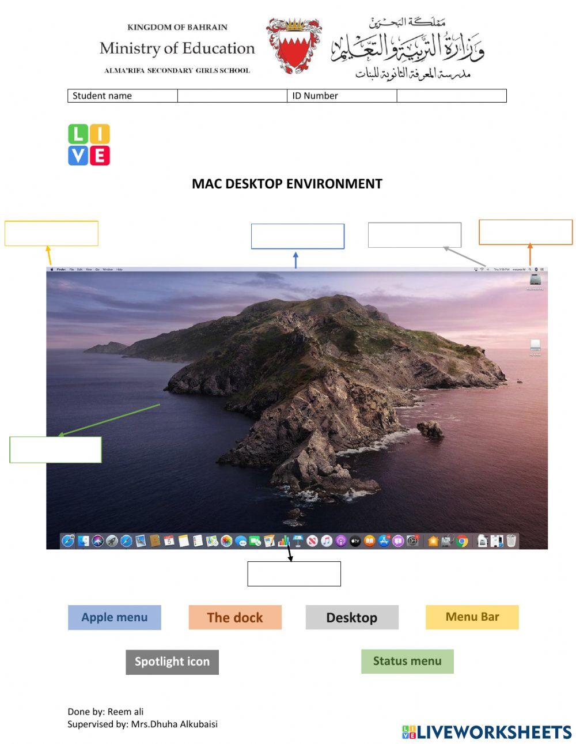
Task: Open the Calendar app in the dock
Action: pyautogui.click(x=169, y=541)
